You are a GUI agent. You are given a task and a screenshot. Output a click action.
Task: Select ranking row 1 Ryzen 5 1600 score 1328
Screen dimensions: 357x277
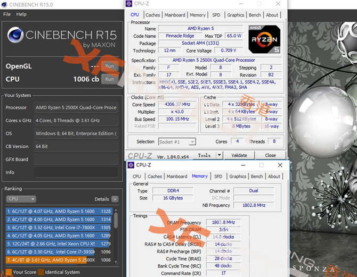click(59, 211)
